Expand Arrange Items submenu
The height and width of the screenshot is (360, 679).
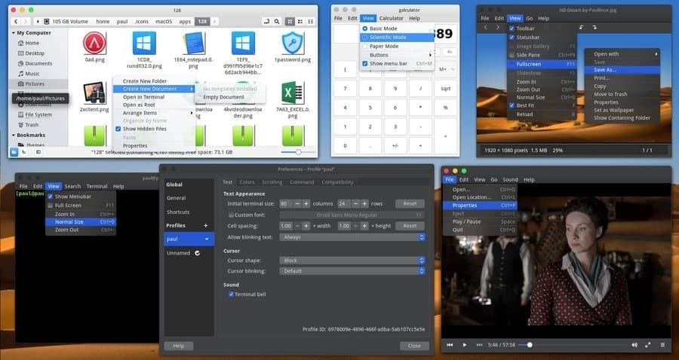154,113
